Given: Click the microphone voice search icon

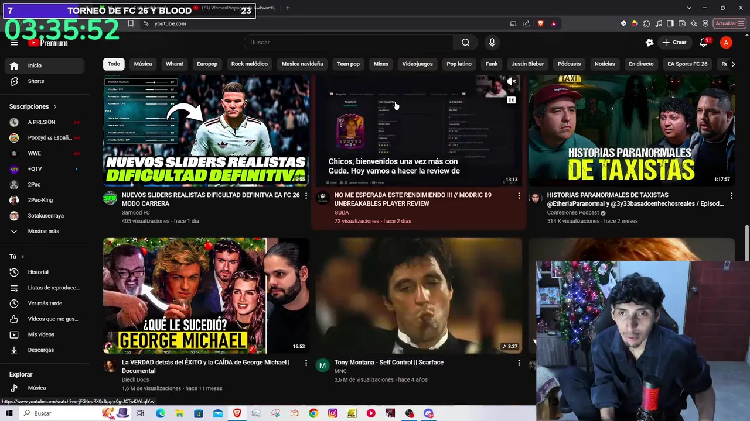Looking at the screenshot, I should [x=492, y=42].
